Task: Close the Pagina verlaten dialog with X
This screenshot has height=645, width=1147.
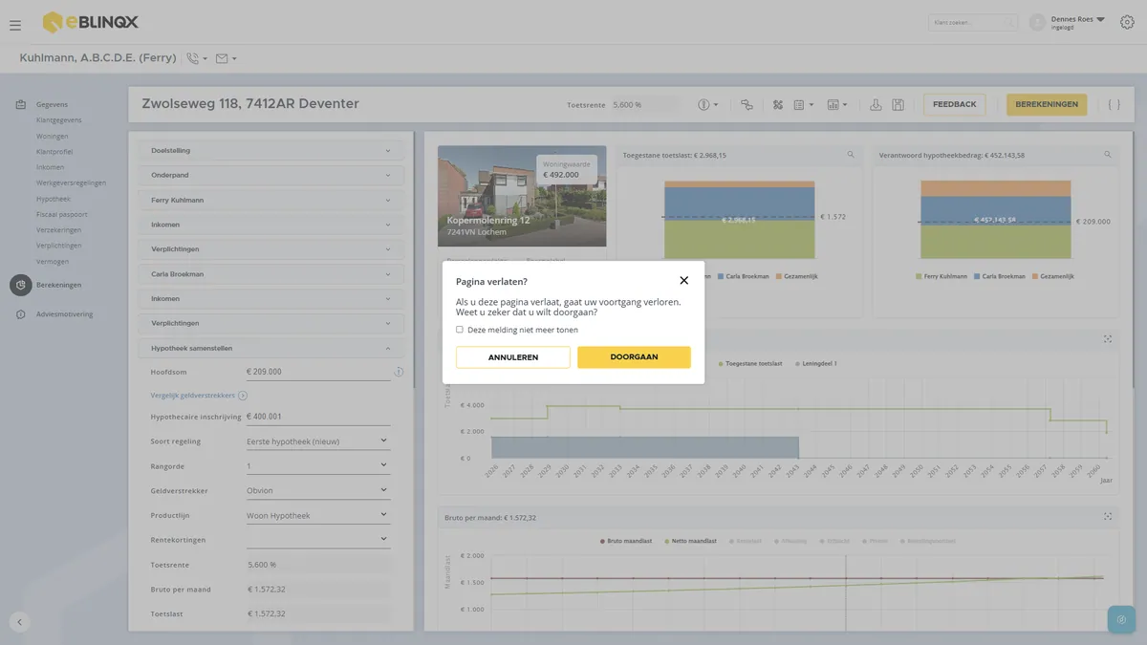Action: [683, 281]
